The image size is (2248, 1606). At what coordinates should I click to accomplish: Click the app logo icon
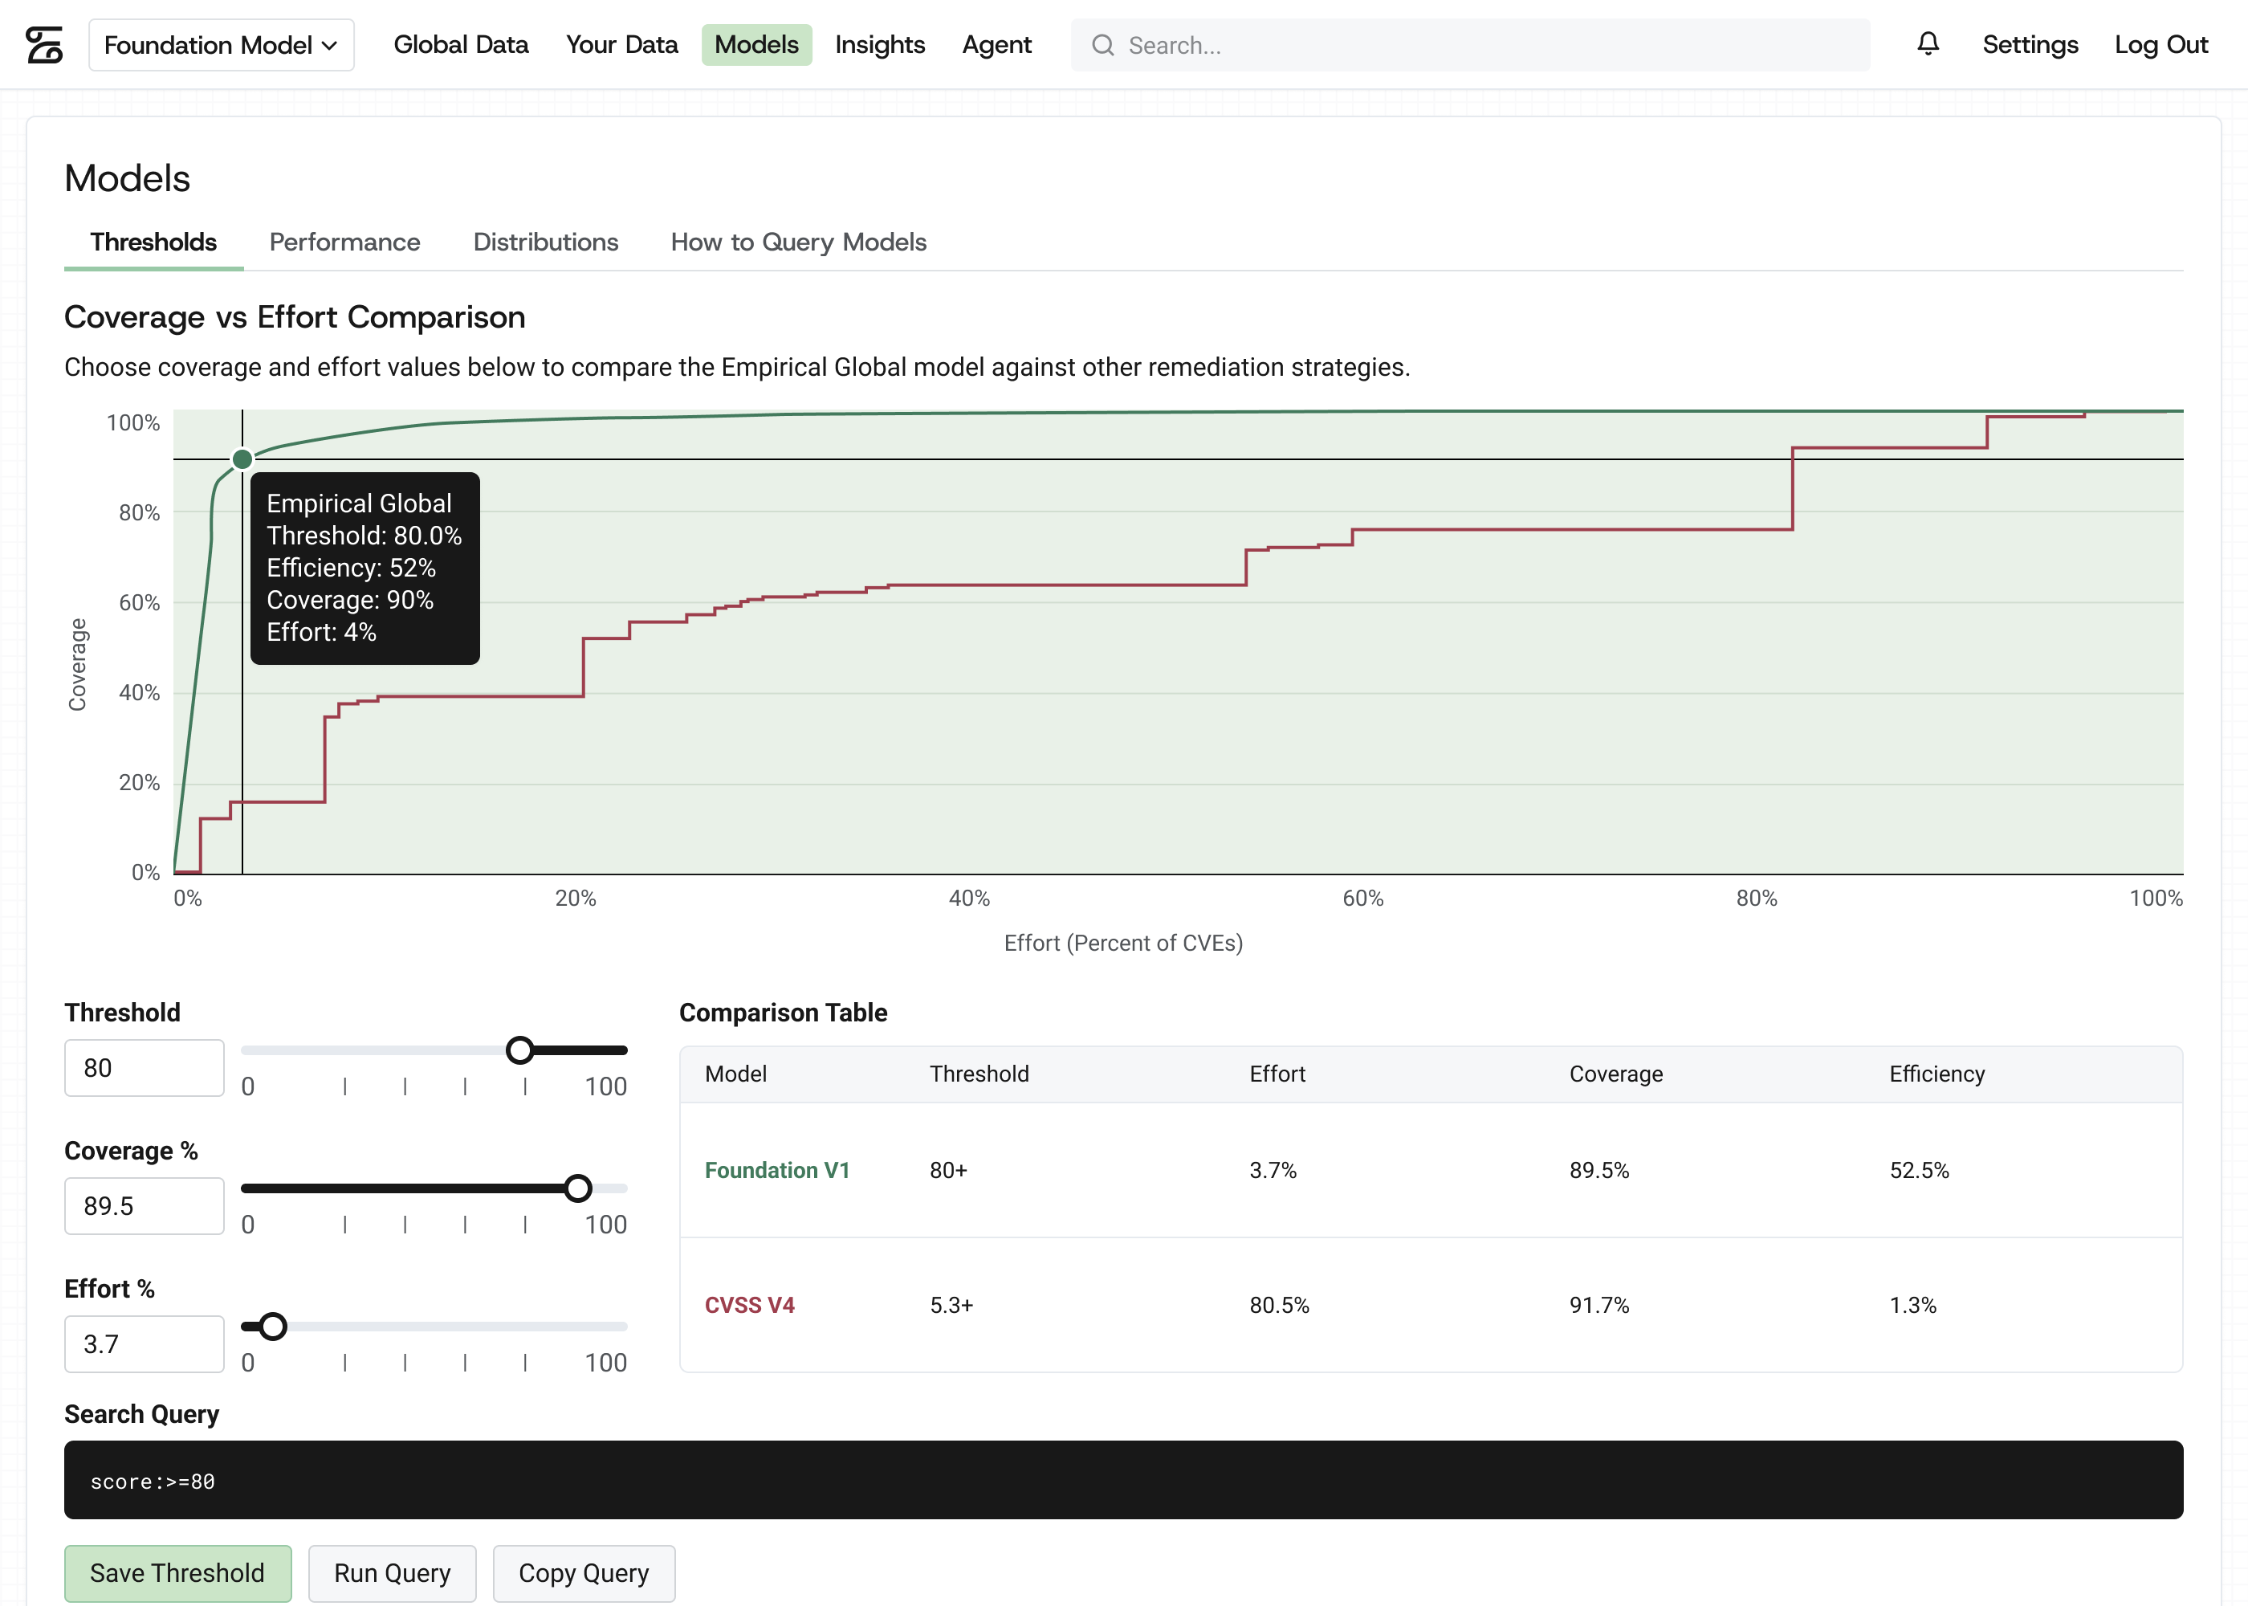tap(44, 44)
